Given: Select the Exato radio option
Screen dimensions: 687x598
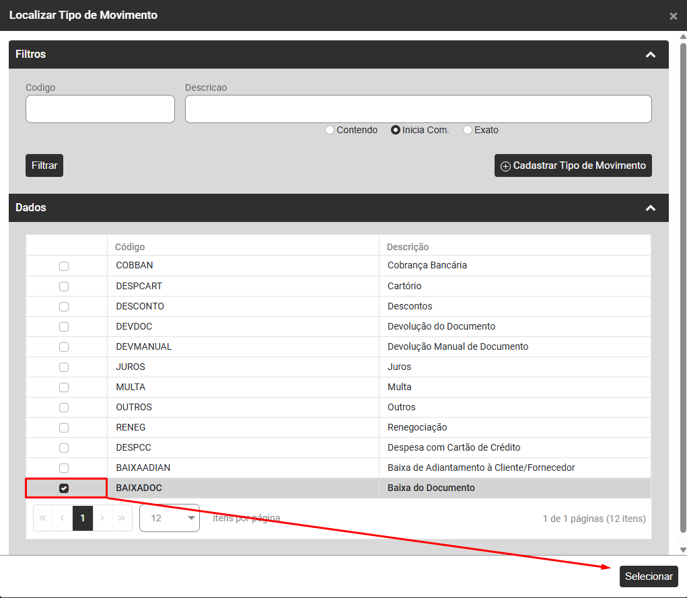Looking at the screenshot, I should coord(468,130).
